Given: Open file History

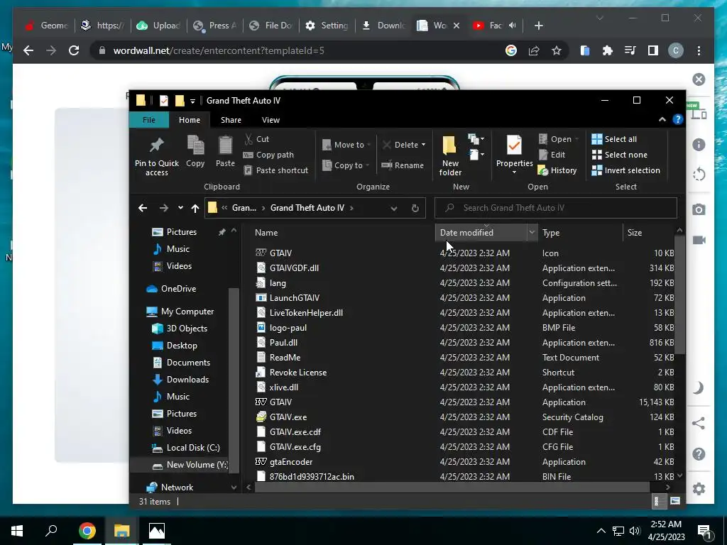Looking at the screenshot, I should pyautogui.click(x=557, y=170).
